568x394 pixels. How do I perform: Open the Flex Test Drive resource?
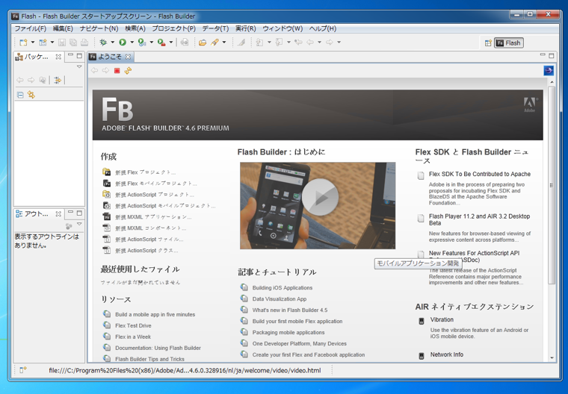coord(133,325)
